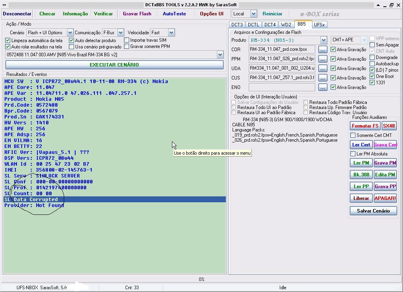This screenshot has height=292, width=403.
Task: Enable the Autobackup checkbox
Action: (x=372, y=63)
